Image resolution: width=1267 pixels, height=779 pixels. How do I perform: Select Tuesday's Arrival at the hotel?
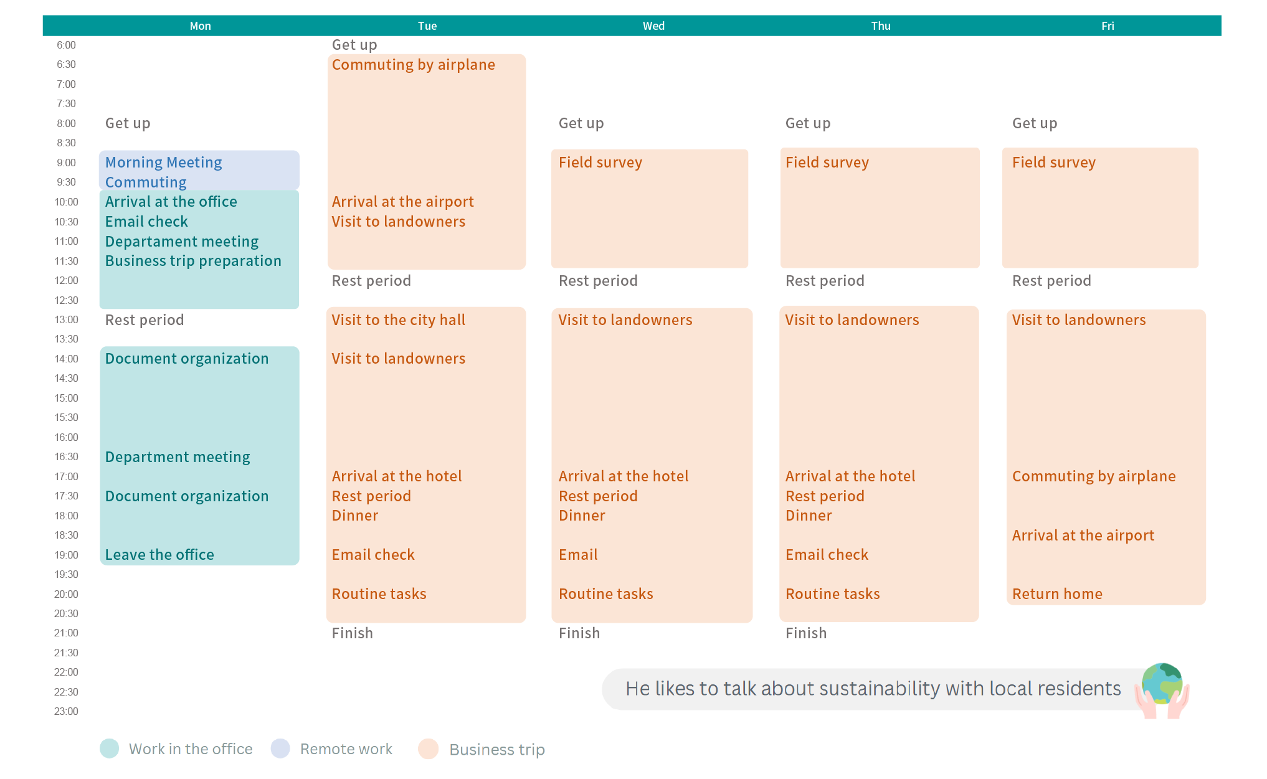[397, 476]
